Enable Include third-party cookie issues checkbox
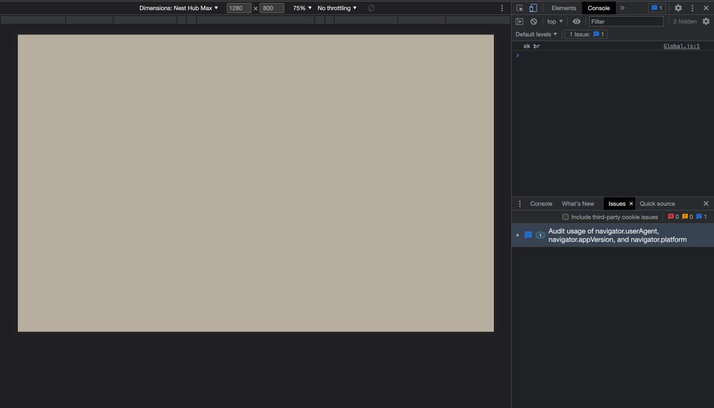 [566, 217]
